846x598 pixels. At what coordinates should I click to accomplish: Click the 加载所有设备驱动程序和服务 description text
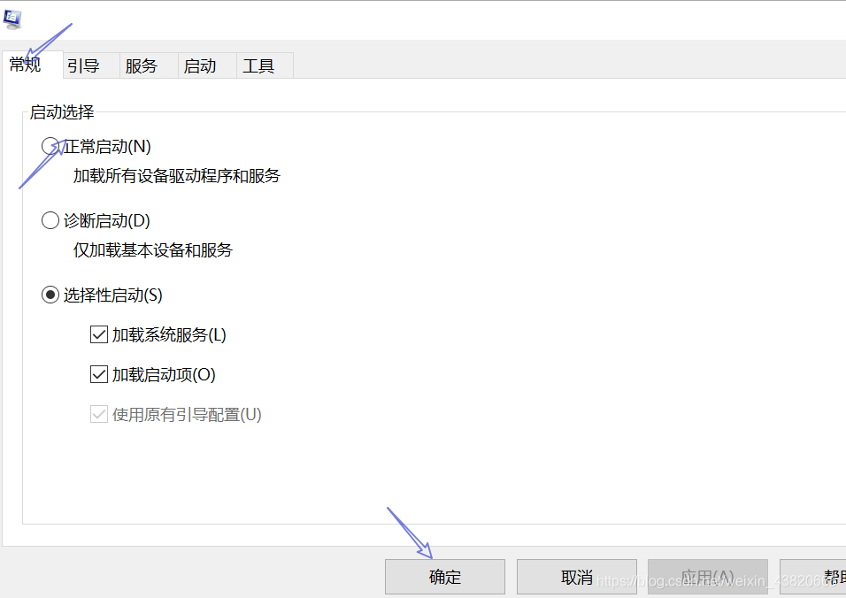(177, 176)
